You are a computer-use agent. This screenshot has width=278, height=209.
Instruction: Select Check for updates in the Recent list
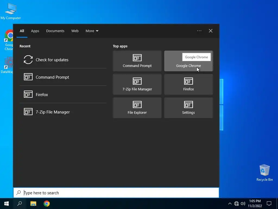(63, 60)
